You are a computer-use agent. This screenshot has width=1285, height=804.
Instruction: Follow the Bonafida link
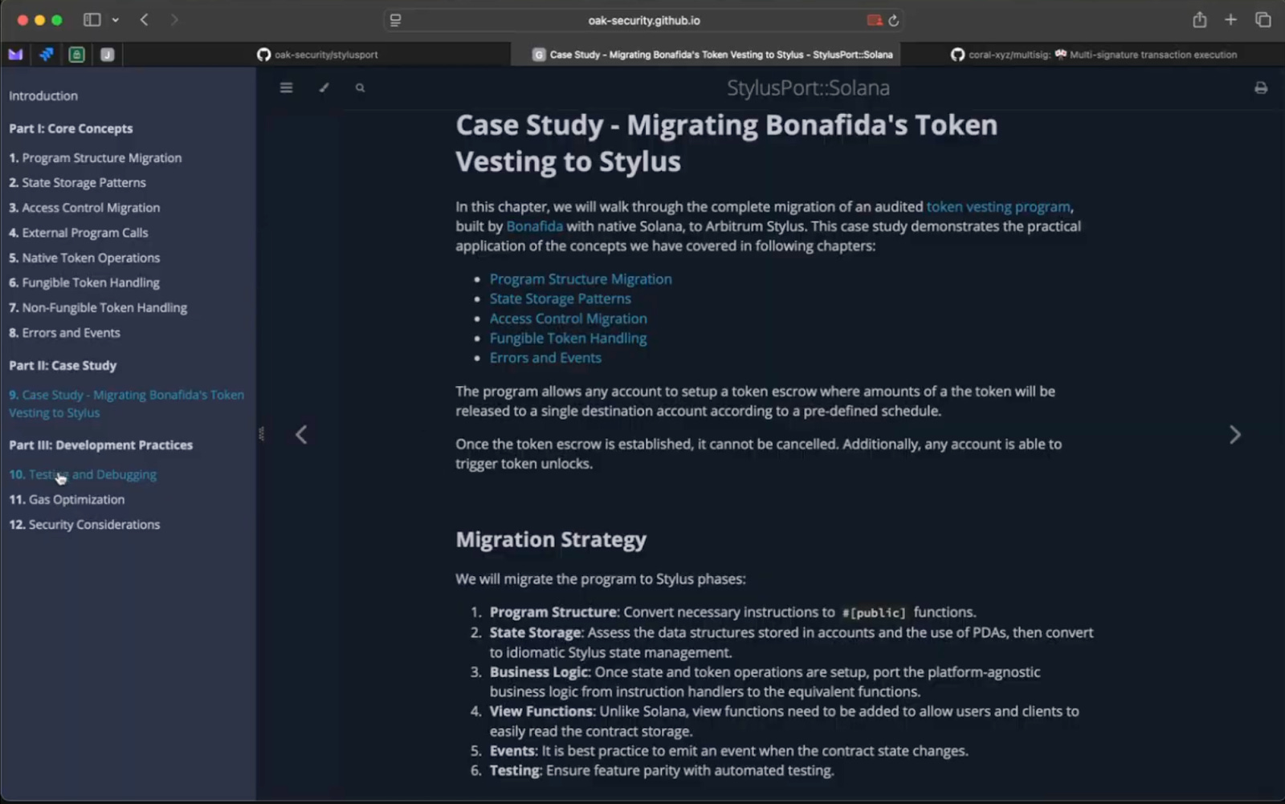[x=534, y=226]
